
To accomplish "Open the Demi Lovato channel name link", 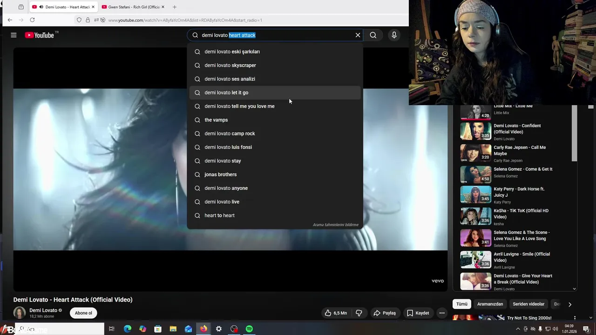I will pos(43,310).
